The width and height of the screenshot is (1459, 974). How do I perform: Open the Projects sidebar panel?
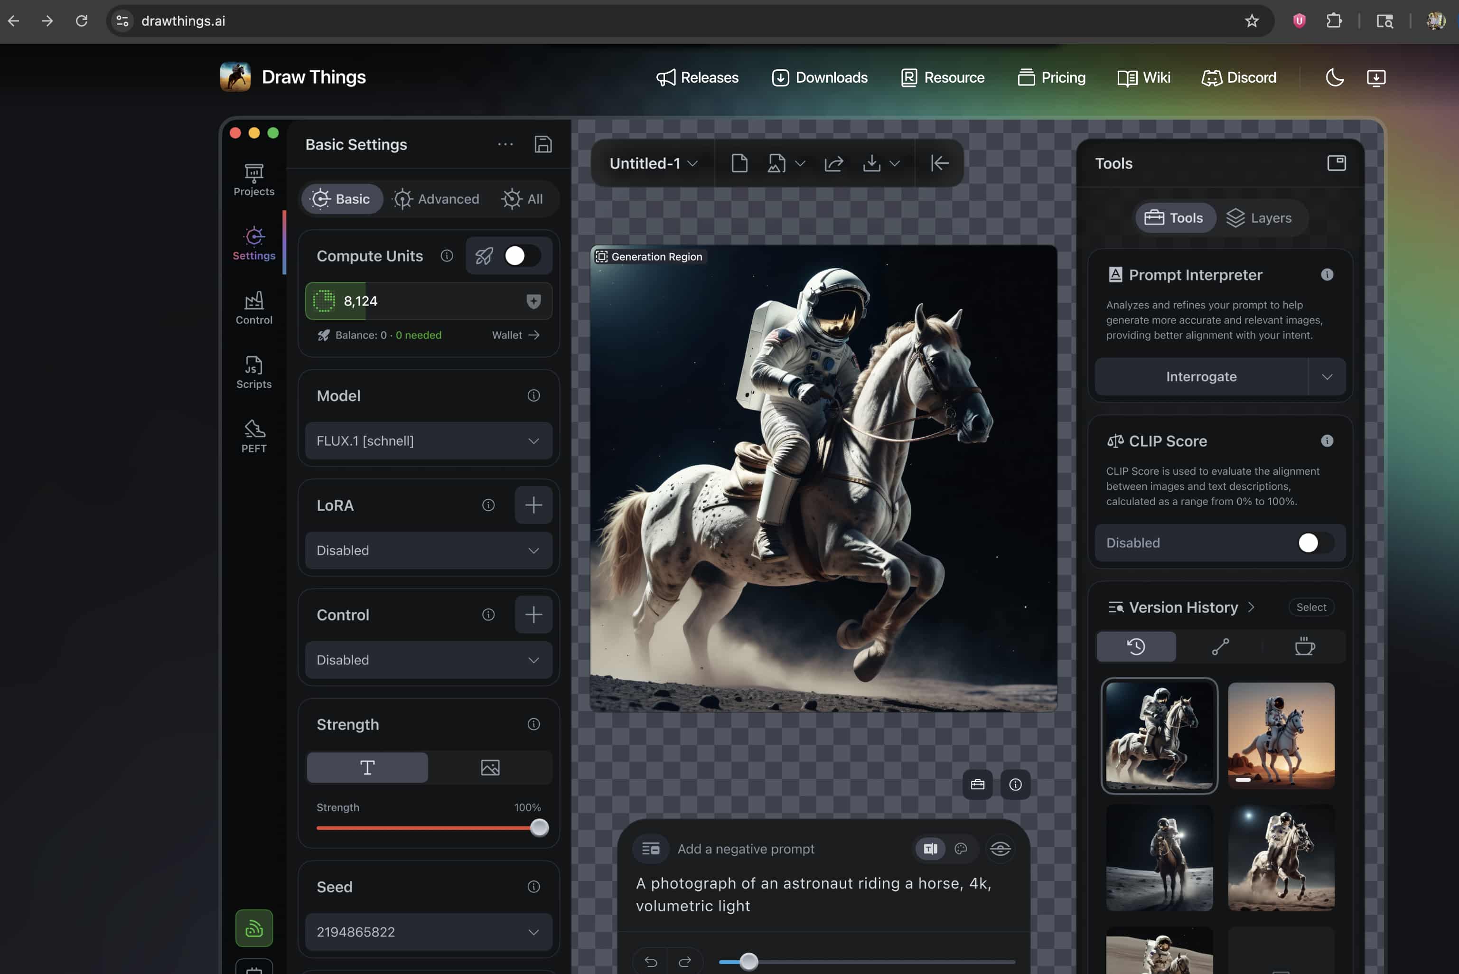[x=253, y=179]
